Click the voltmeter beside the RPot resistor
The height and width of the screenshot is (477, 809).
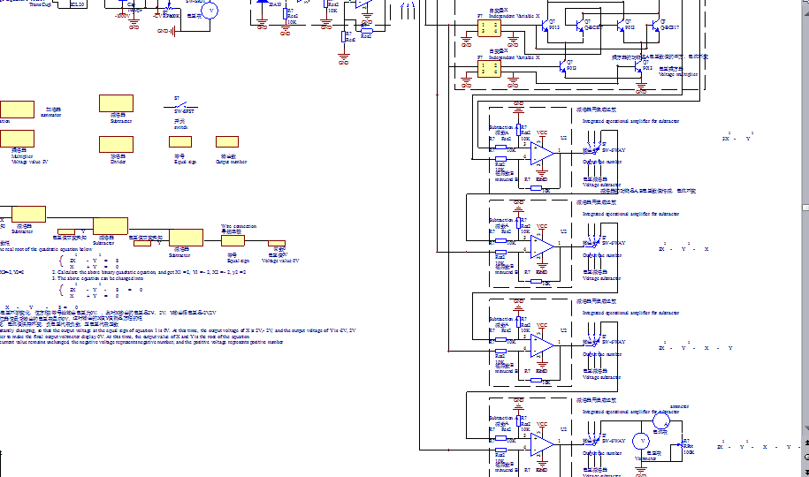pos(643,441)
